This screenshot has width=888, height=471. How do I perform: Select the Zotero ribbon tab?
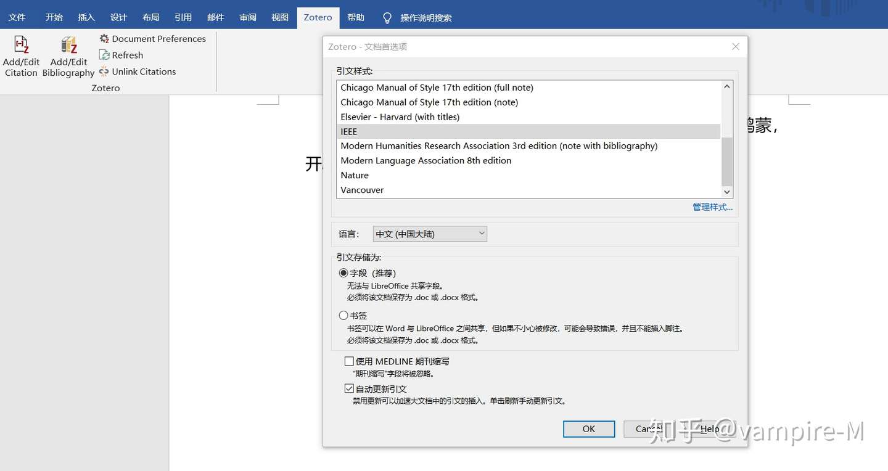pyautogui.click(x=318, y=17)
